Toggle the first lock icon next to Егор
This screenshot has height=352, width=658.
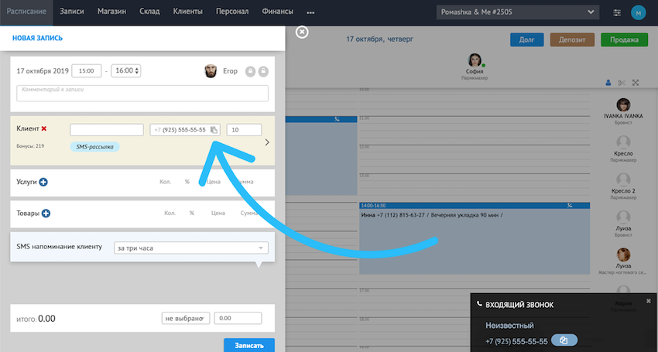click(x=250, y=71)
